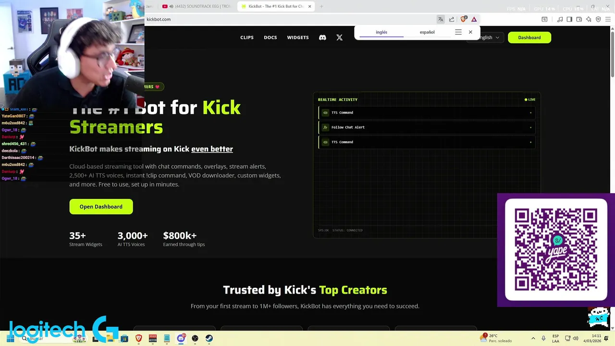Click the tab search icon in toolbar
The image size is (615, 346).
(x=544, y=19)
